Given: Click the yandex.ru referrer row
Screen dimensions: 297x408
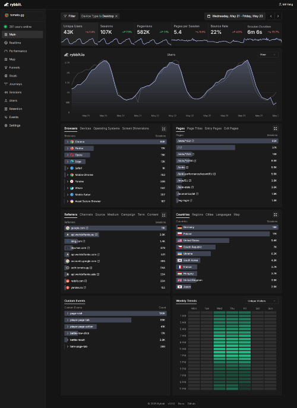Looking at the screenshot, I should click(x=115, y=288).
